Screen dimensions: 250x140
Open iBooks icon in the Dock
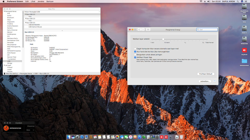(135, 137)
